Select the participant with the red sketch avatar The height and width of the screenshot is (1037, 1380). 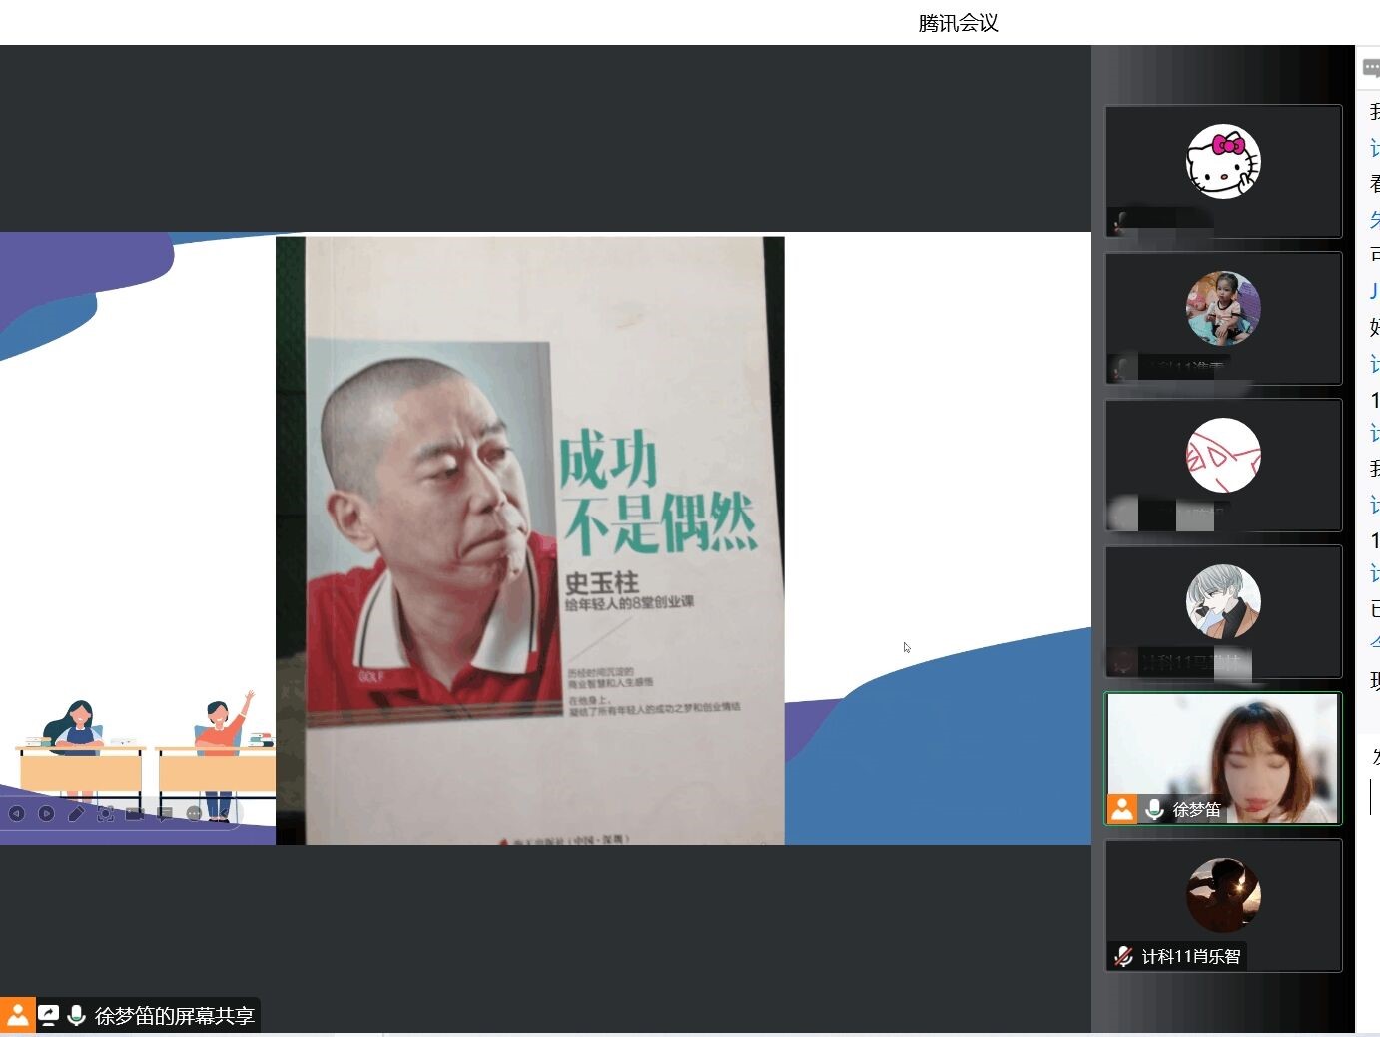tap(1223, 465)
